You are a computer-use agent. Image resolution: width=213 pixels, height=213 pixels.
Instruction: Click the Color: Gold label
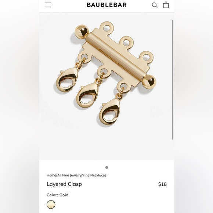click(x=57, y=195)
